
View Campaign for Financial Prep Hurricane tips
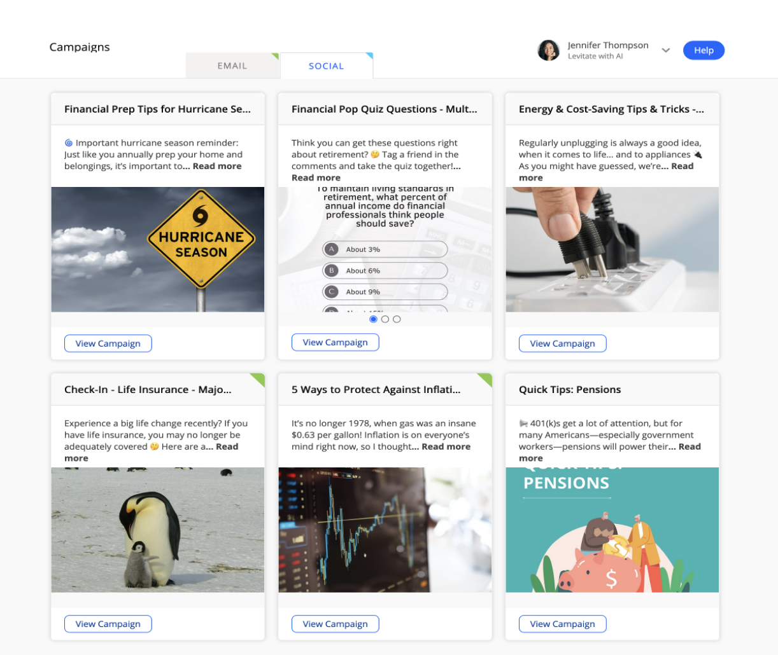coord(108,343)
